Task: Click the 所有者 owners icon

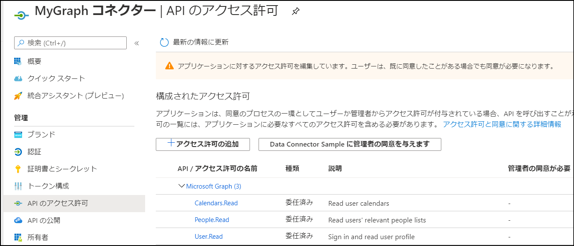Action: (18, 237)
